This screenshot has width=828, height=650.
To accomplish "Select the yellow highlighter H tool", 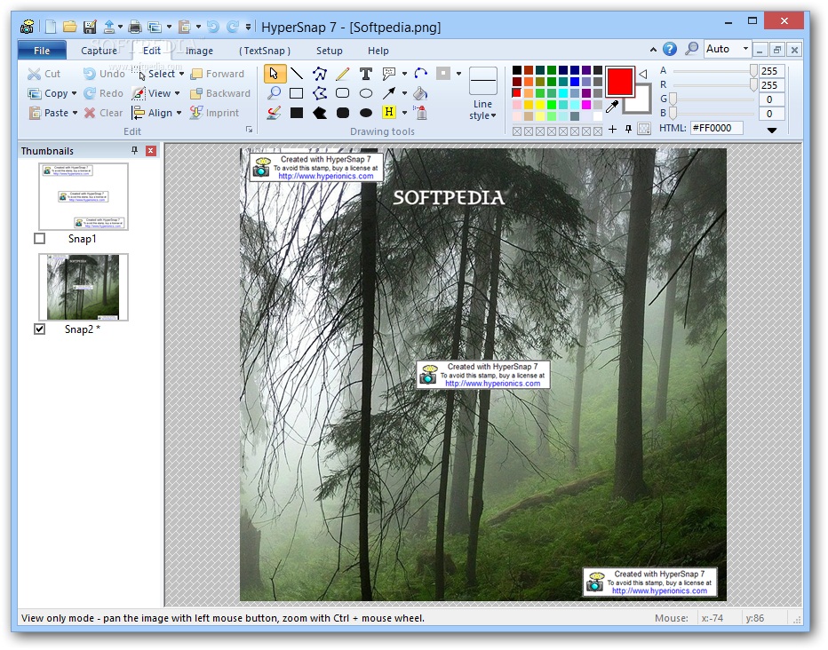I will (x=389, y=112).
